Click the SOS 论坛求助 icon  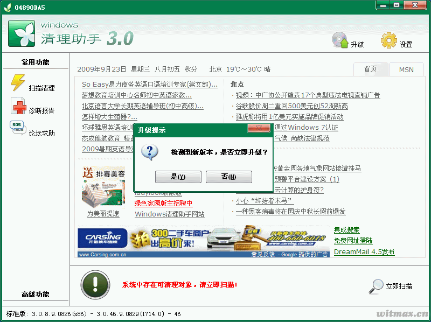point(18,128)
